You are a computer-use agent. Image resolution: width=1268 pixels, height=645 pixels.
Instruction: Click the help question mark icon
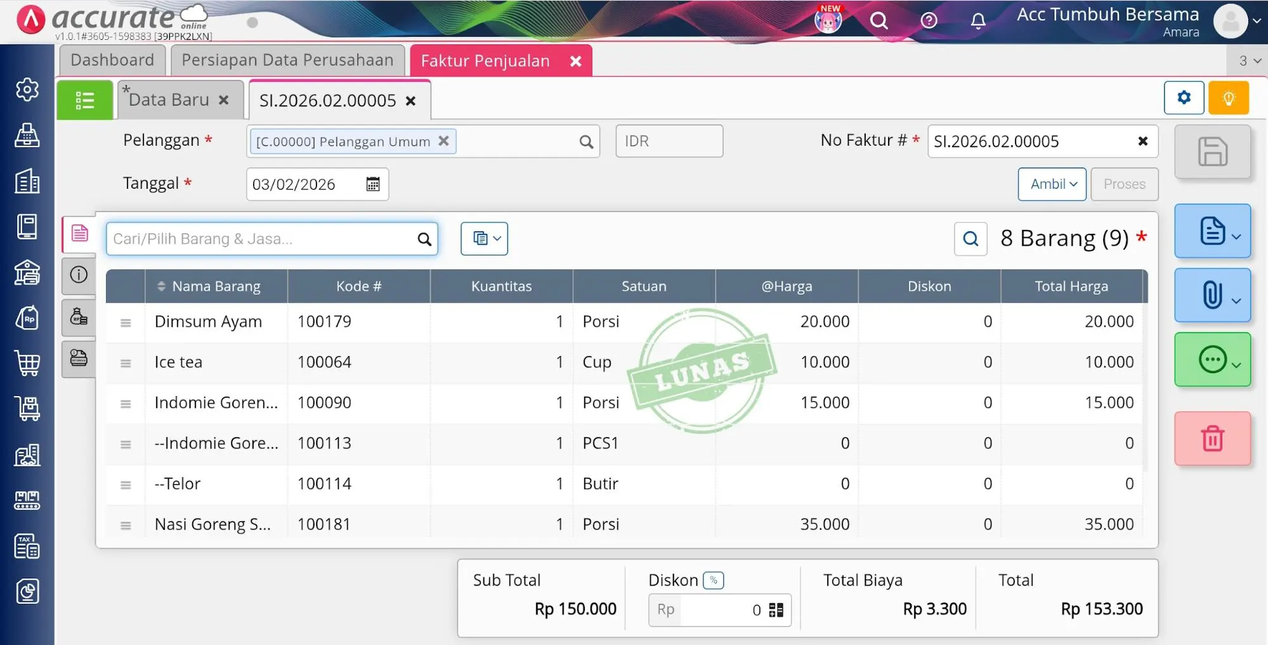929,21
